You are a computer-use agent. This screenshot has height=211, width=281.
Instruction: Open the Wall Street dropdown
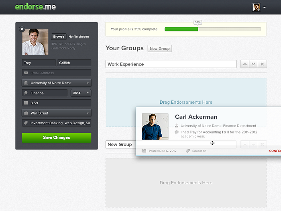tap(57, 113)
